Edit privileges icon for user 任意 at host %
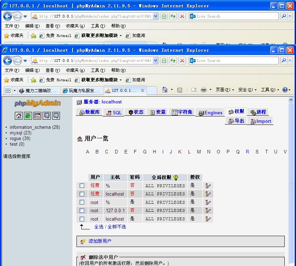The height and width of the screenshot is (266, 296). (208, 186)
